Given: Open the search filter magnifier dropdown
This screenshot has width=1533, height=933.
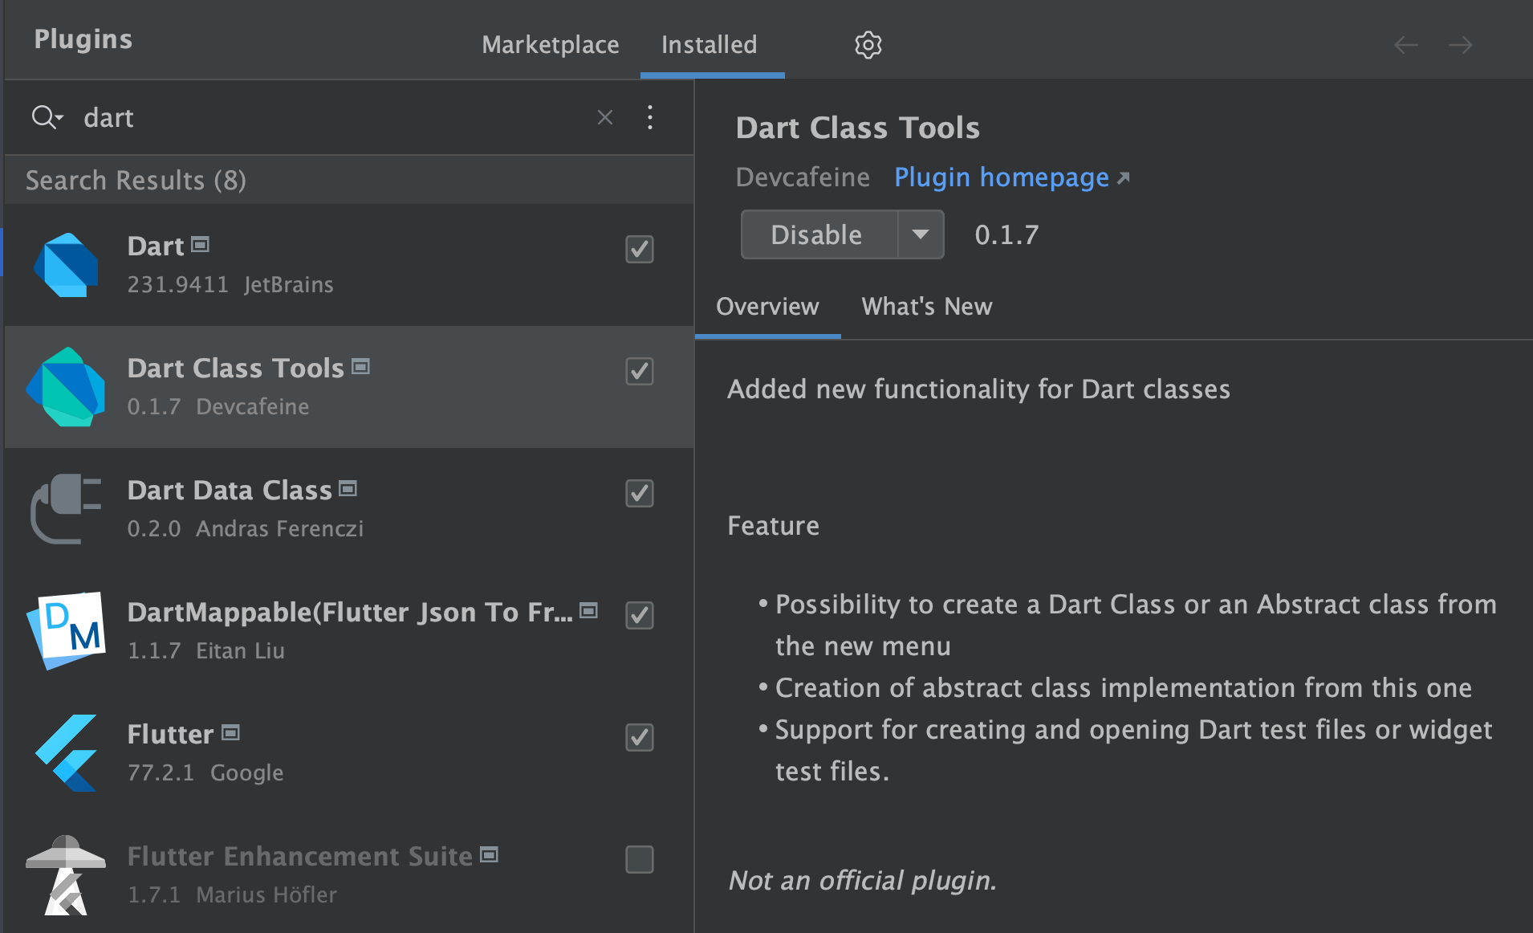Looking at the screenshot, I should 47,117.
